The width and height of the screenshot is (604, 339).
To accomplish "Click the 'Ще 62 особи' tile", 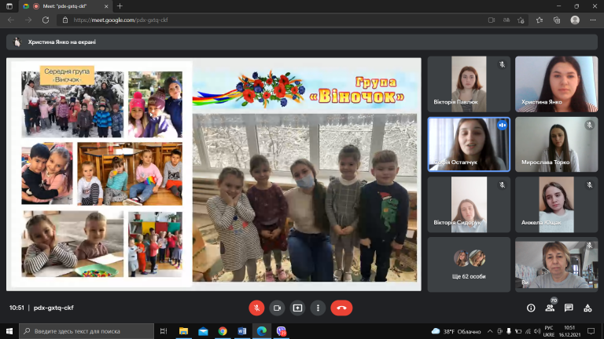I will [469, 264].
